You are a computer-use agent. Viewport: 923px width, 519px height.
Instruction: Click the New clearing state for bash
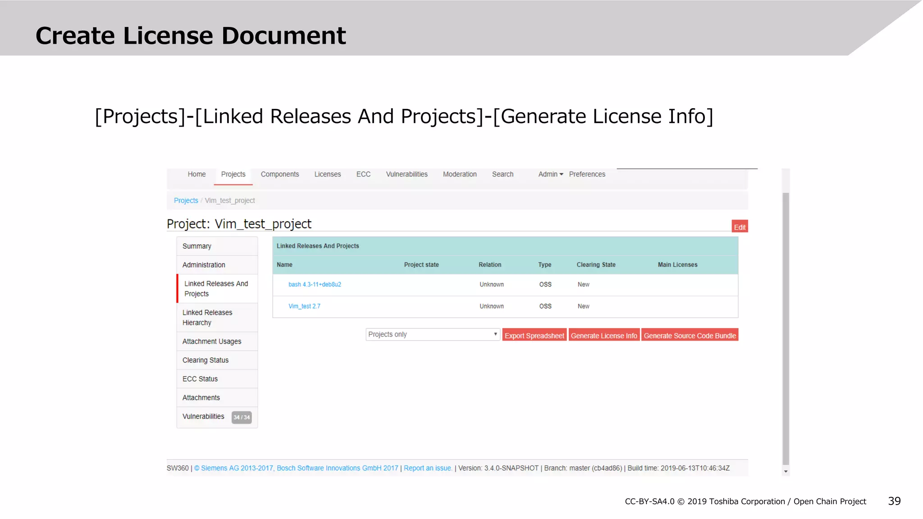tap(583, 284)
